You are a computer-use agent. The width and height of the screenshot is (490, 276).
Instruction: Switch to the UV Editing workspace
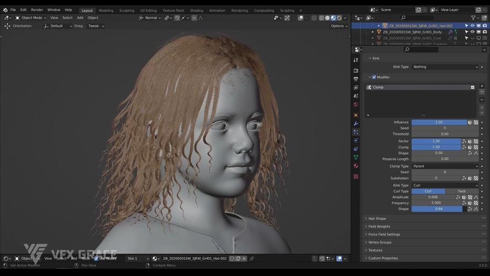tap(148, 10)
